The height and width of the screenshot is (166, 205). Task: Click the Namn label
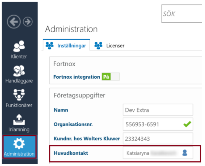point(61,110)
